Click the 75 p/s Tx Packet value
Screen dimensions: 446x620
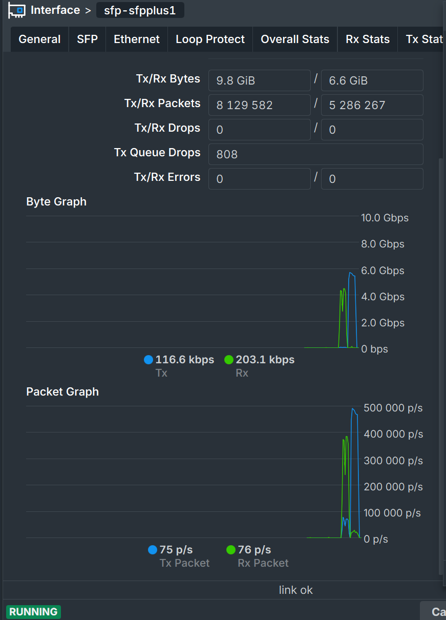pyautogui.click(x=176, y=550)
